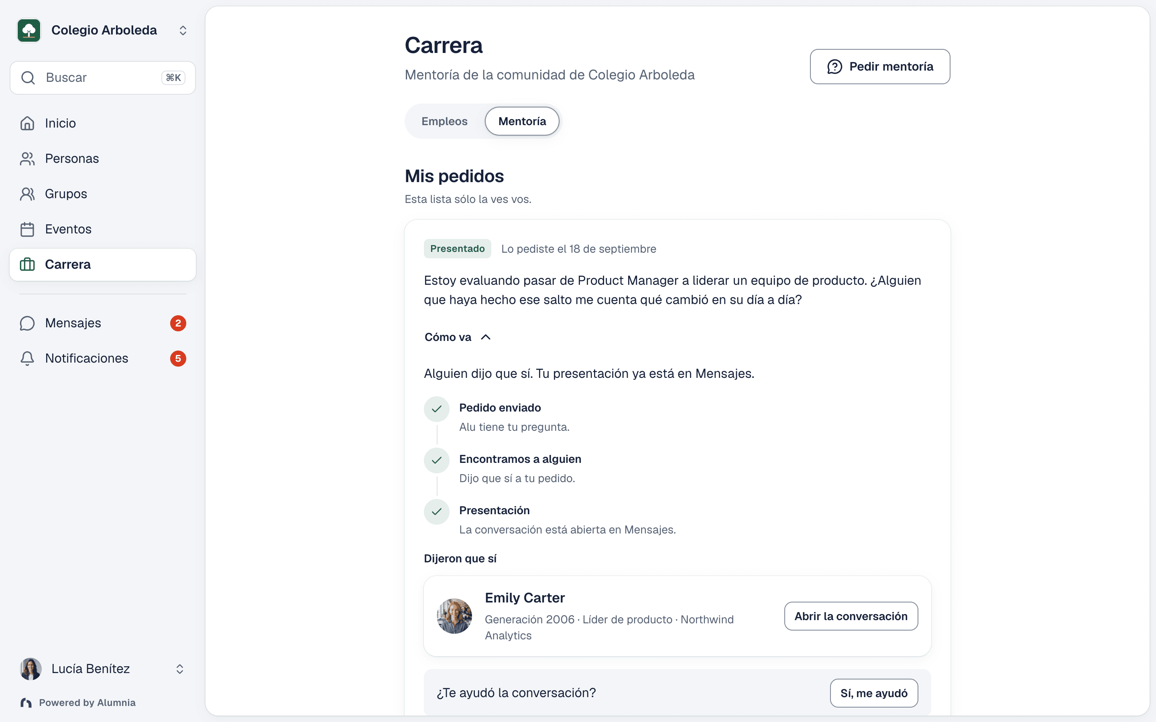The height and width of the screenshot is (722, 1156).
Task: Click the ⌘K shortcut badge
Action: (x=173, y=78)
